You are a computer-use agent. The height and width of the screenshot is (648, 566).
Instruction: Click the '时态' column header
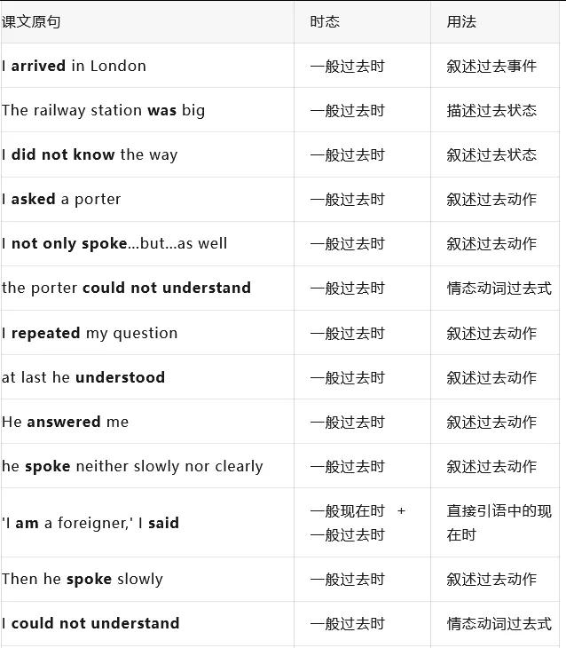point(325,21)
